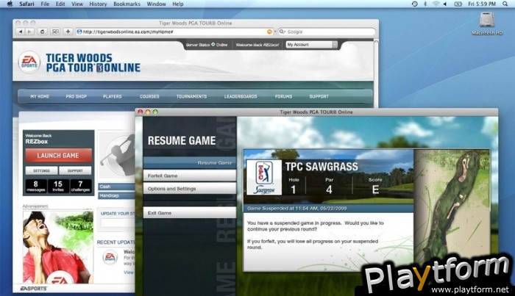
Task: Click the Settings button under Launch Game
Action: tap(41, 171)
